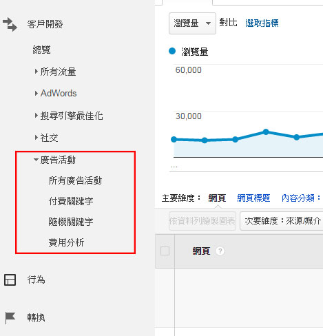
Task: Open the 瀏覽量 metric dropdown
Action: coord(192,23)
